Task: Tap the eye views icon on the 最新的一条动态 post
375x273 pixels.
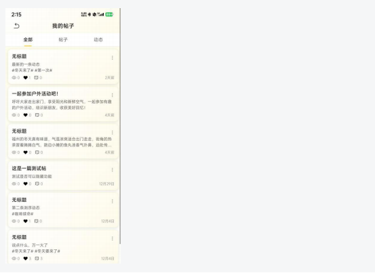Action: click(14, 78)
